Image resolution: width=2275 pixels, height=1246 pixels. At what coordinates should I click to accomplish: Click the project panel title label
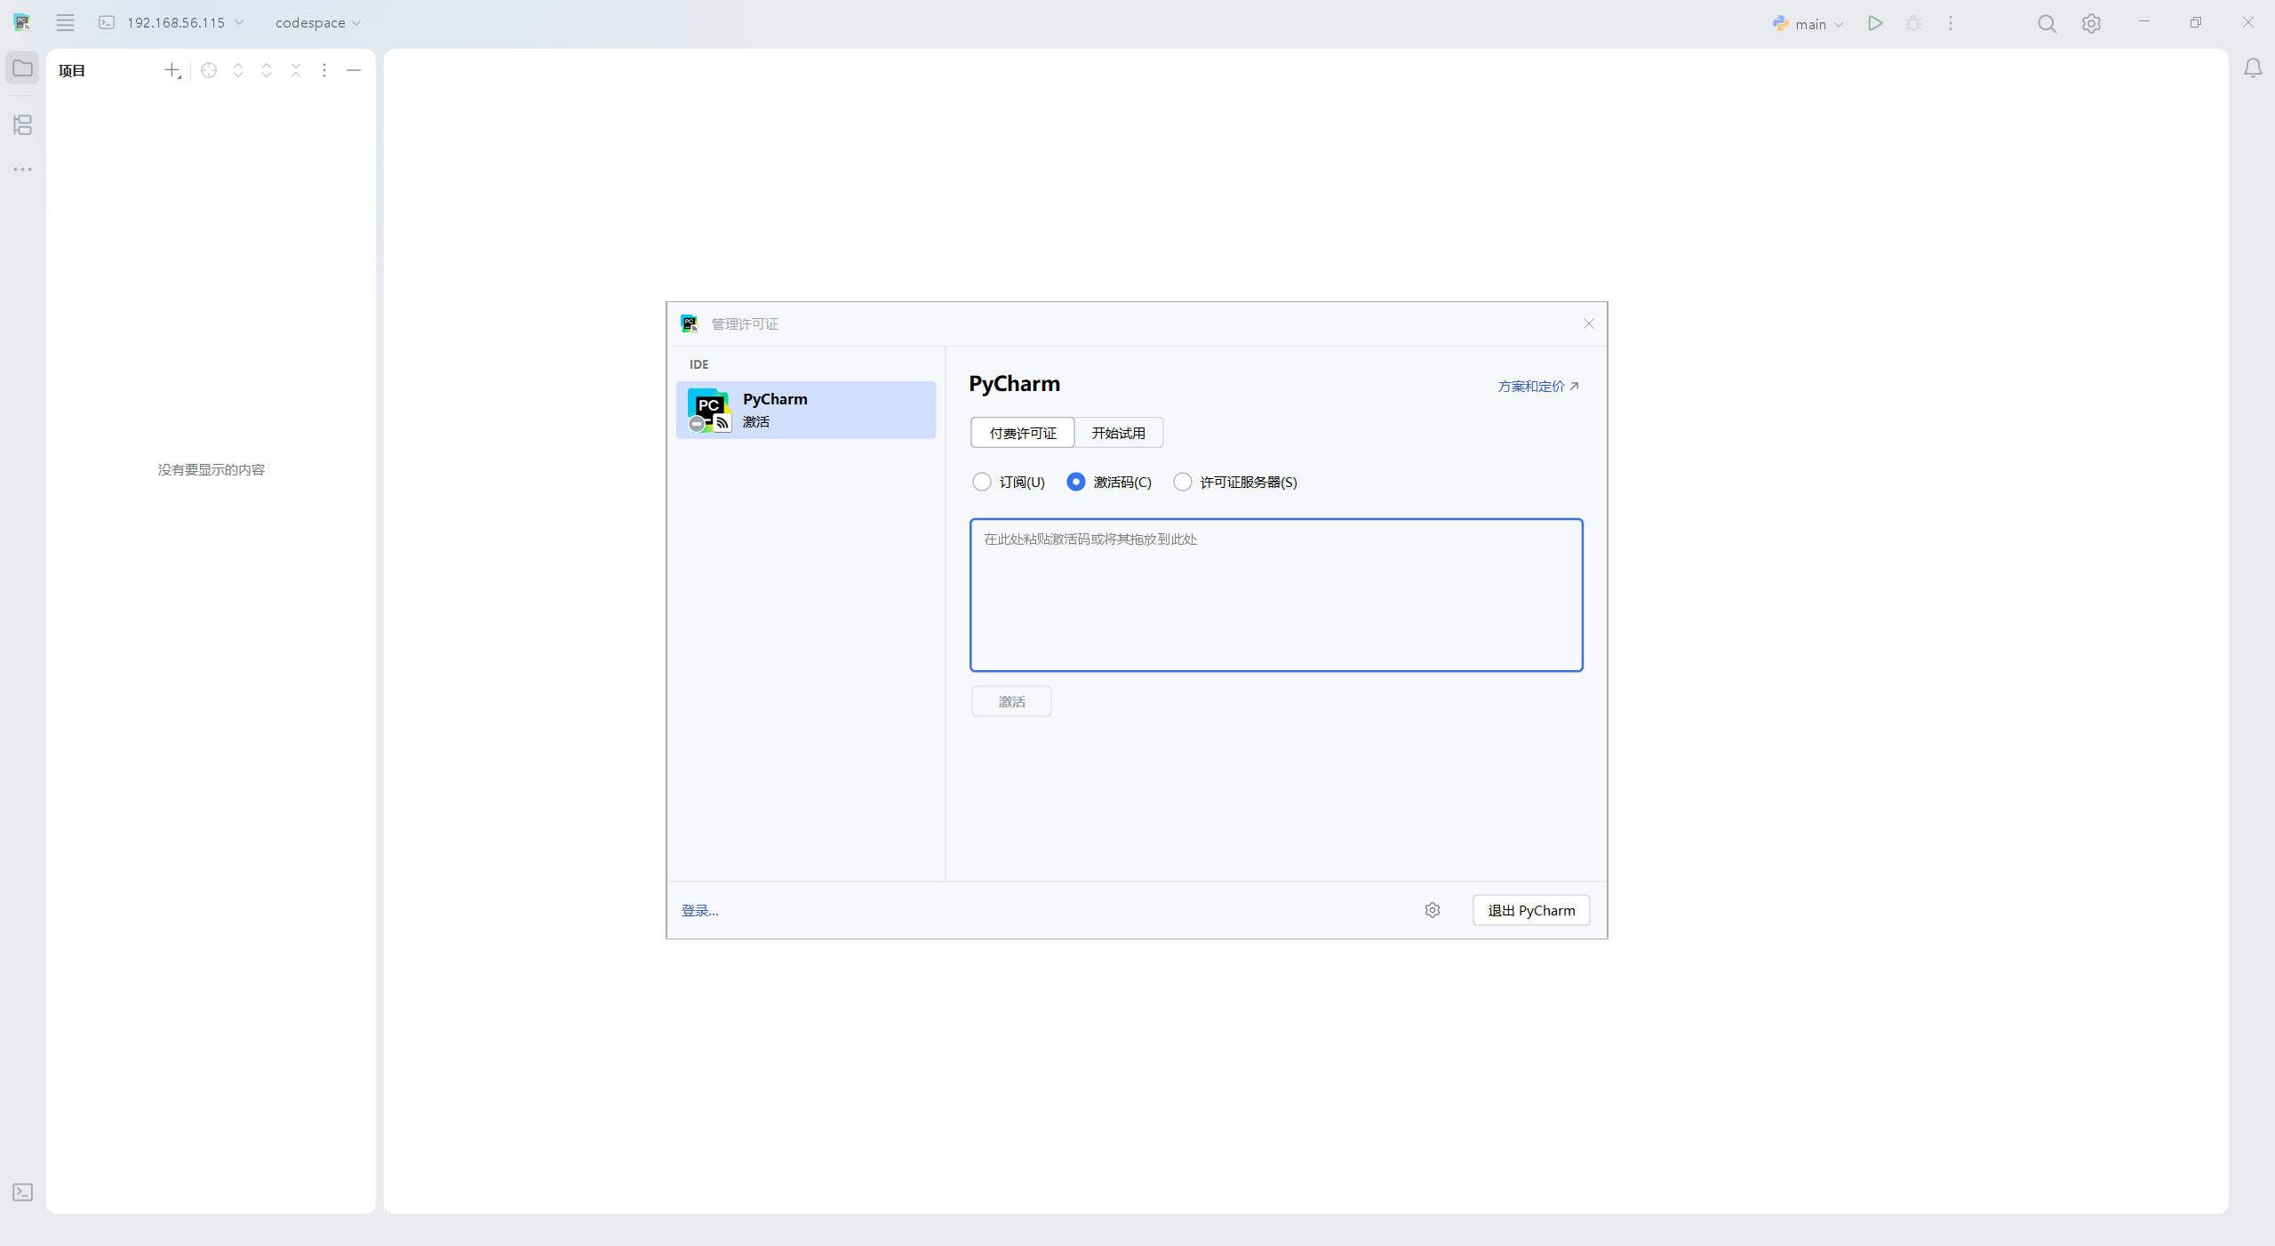tap(71, 70)
